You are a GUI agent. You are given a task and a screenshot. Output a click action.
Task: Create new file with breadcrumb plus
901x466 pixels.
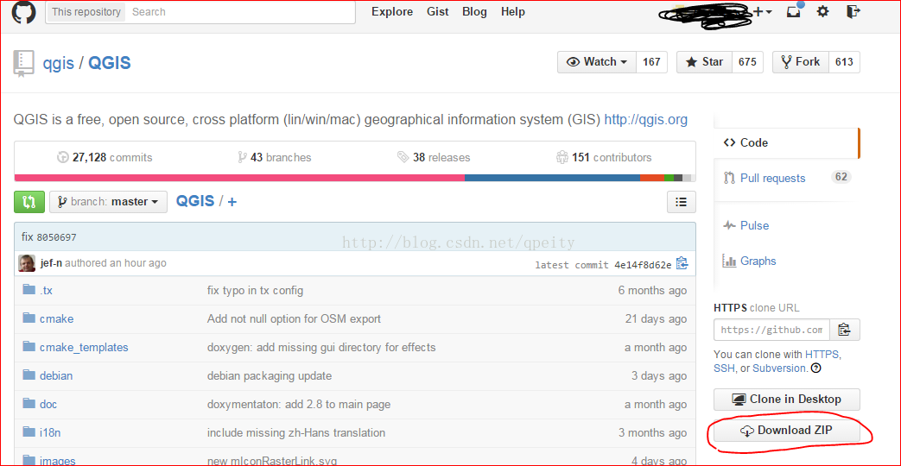tap(232, 202)
